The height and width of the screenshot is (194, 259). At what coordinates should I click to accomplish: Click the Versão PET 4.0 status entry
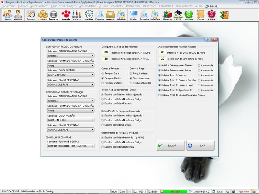tap(199, 192)
